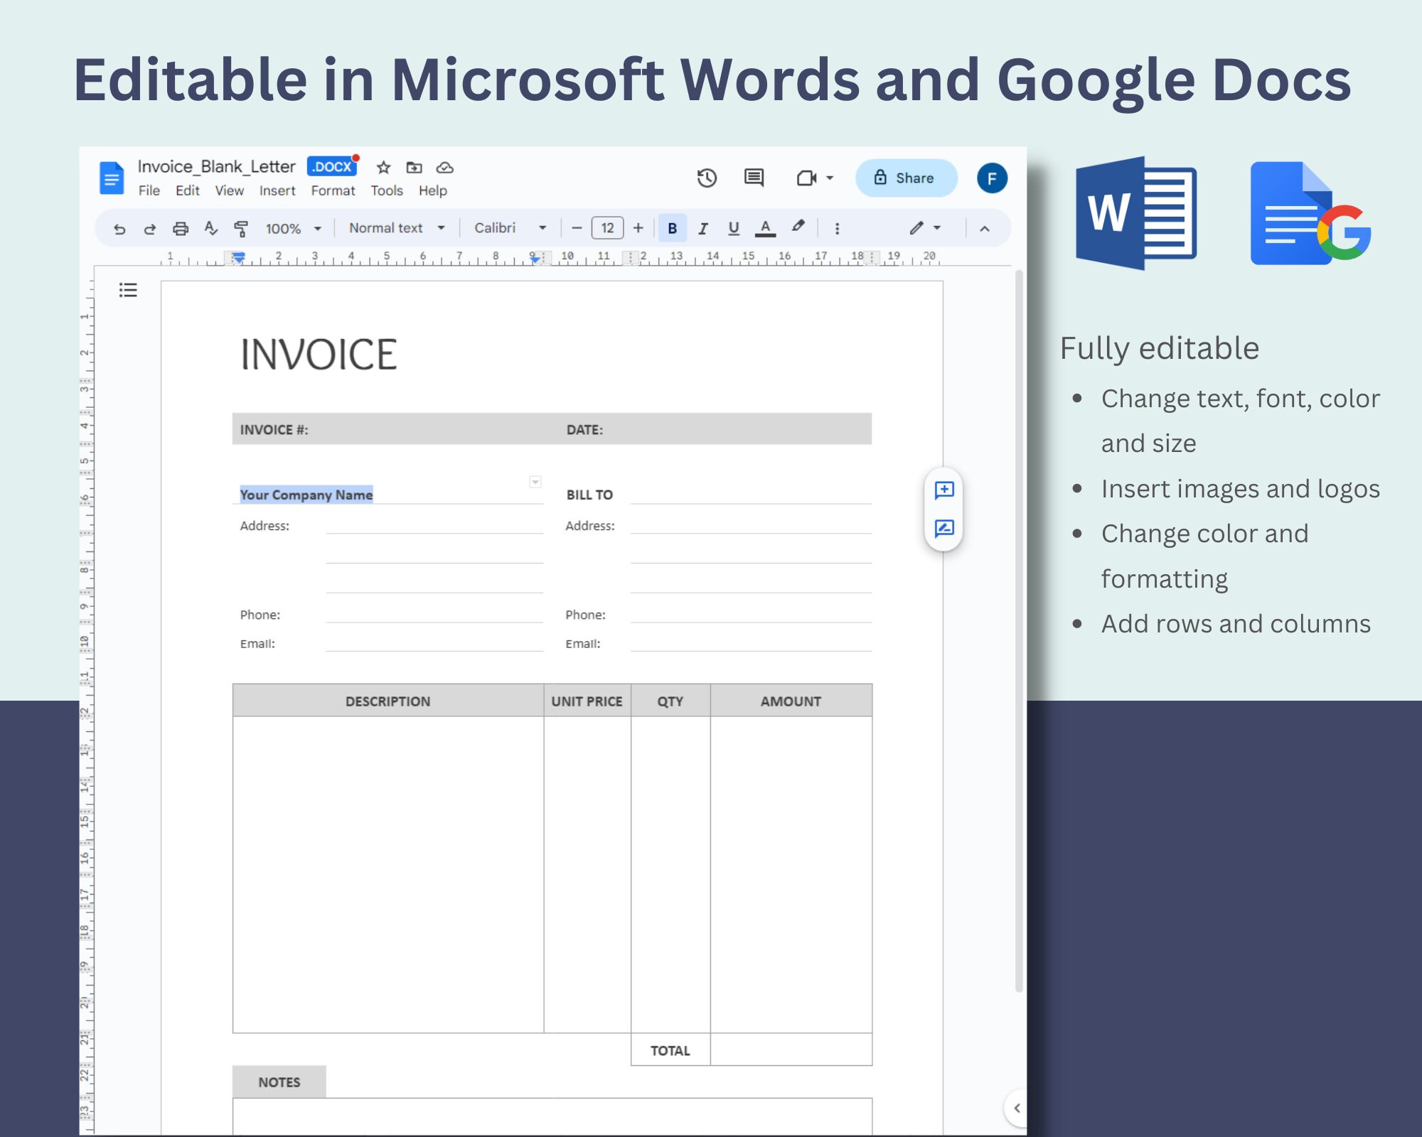This screenshot has width=1422, height=1137.
Task: Expand the side panel arrow
Action: 1017,1108
